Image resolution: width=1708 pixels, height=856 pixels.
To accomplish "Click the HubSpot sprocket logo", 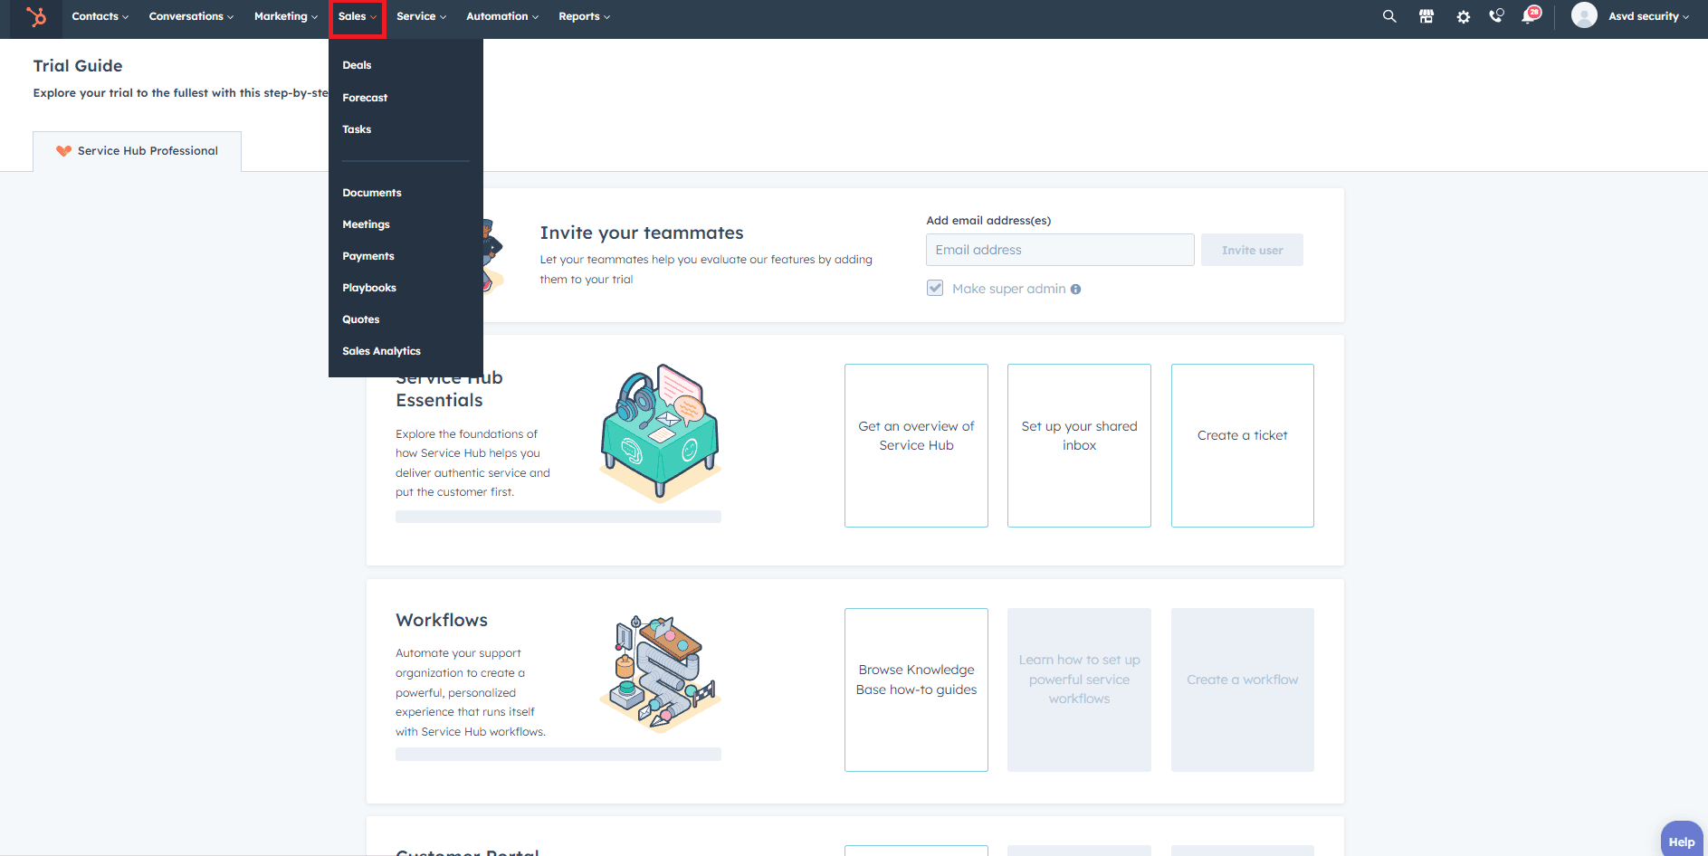I will pyautogui.click(x=36, y=16).
